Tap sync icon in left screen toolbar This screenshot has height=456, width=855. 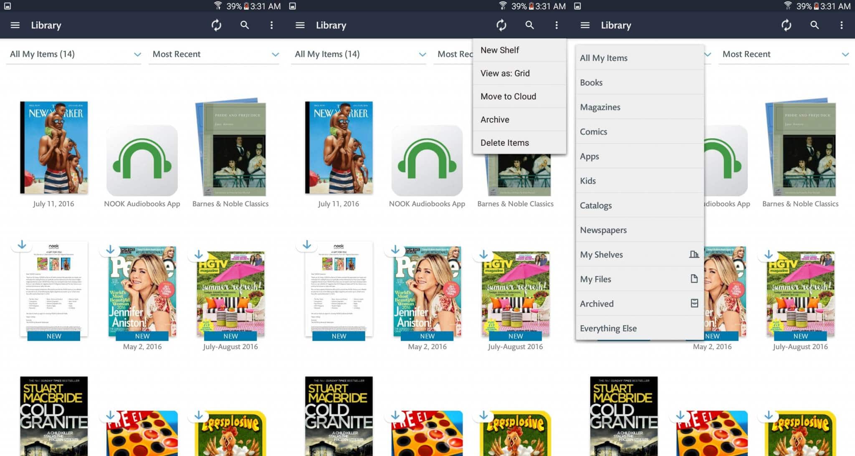(216, 25)
